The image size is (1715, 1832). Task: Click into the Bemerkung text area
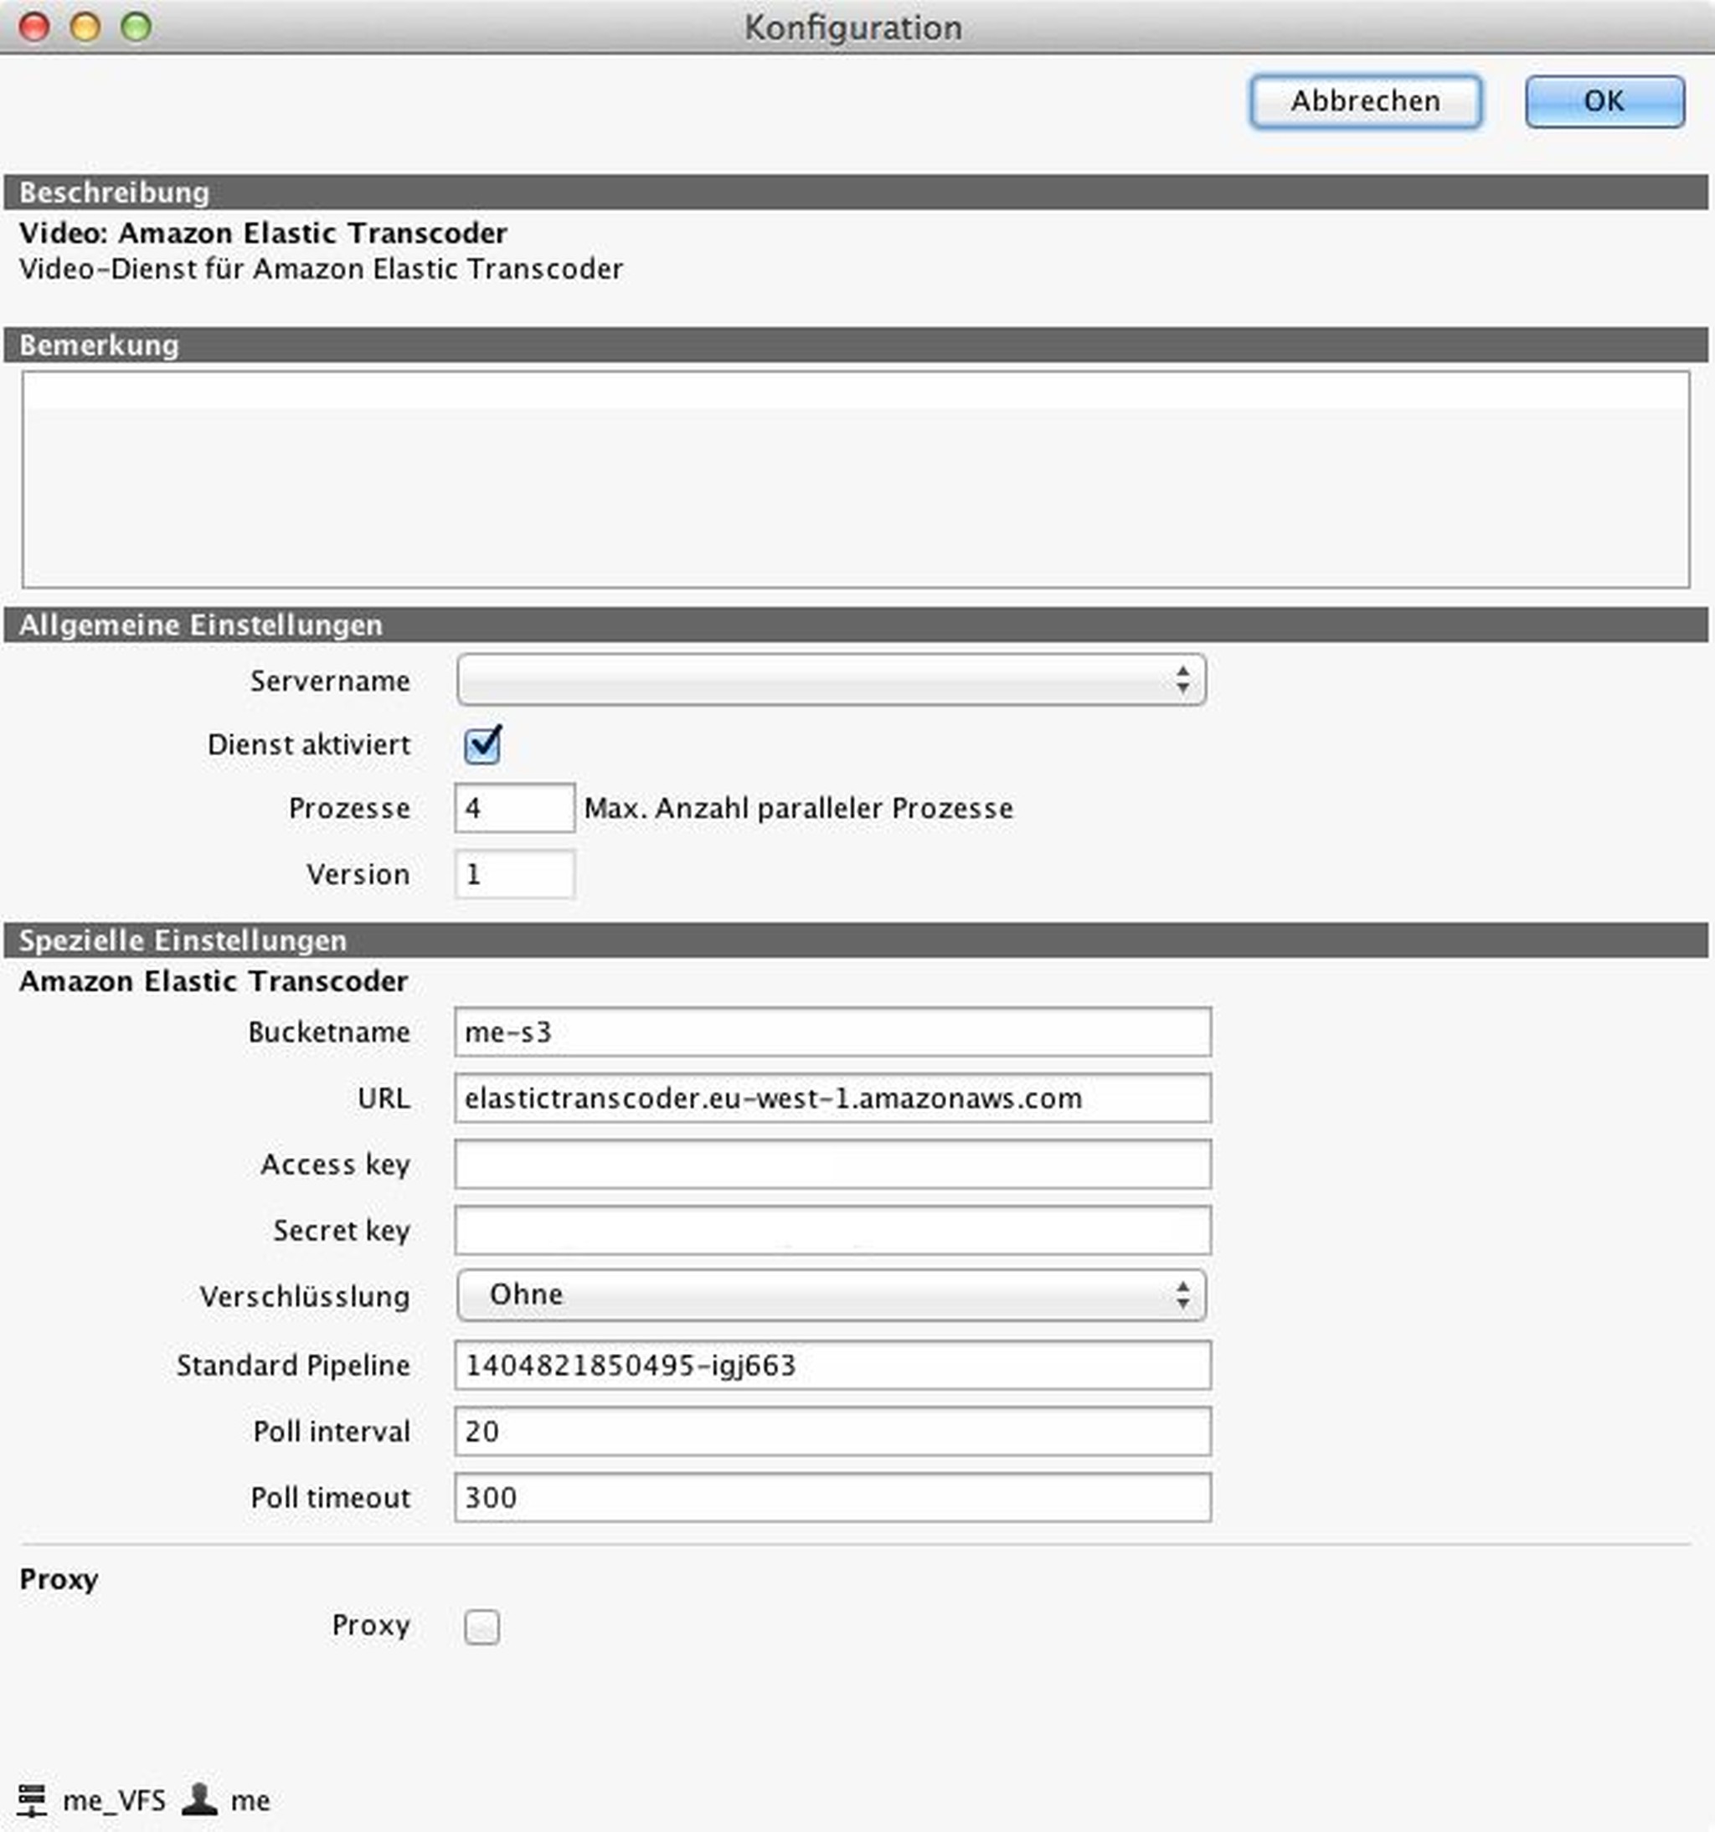[x=855, y=479]
